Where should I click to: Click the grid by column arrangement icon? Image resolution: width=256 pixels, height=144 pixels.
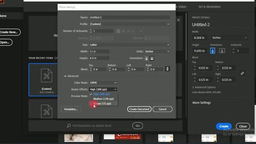click(123, 31)
